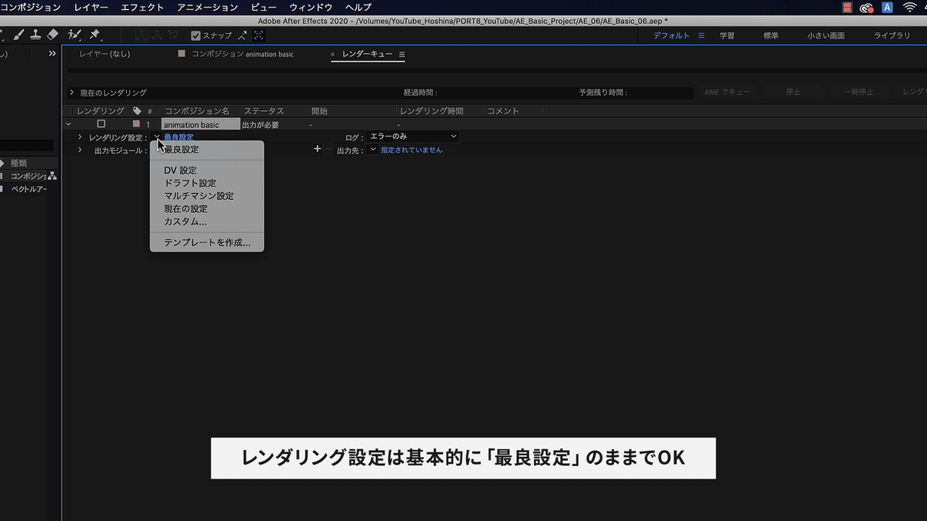Switch to the ライブラリ workspace

click(892, 36)
